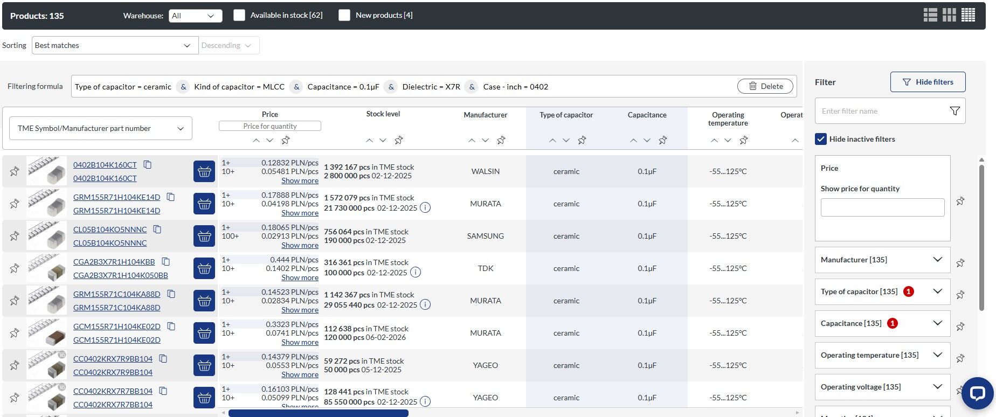
Task: Copy the GRM155R71H104KE14D symbol
Action: [x=171, y=197]
